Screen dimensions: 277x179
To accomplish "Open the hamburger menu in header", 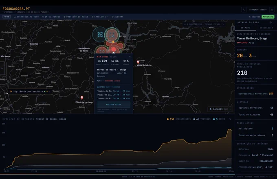I will click(272, 10).
